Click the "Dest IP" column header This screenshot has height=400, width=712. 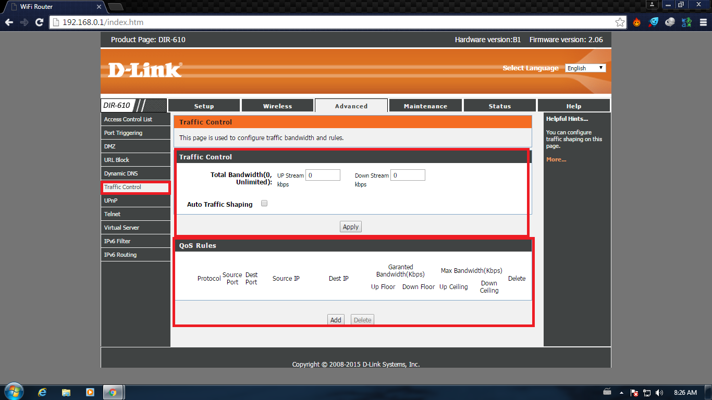click(339, 279)
